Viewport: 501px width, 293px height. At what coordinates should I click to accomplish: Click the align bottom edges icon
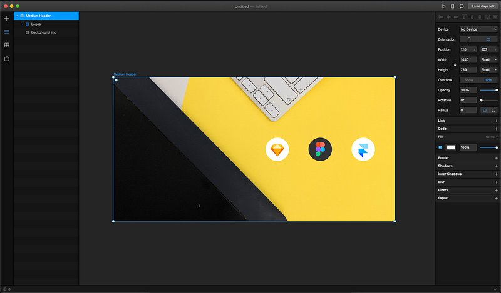[480, 17]
